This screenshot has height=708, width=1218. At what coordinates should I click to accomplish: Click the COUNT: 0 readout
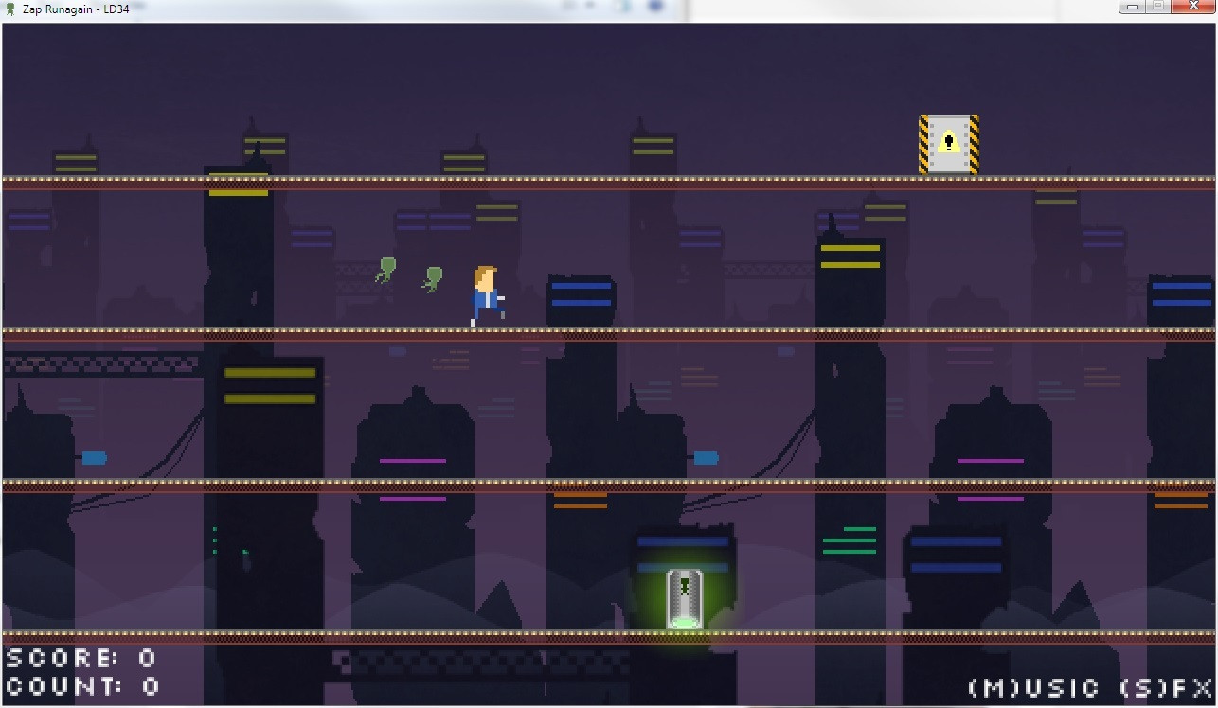(83, 685)
